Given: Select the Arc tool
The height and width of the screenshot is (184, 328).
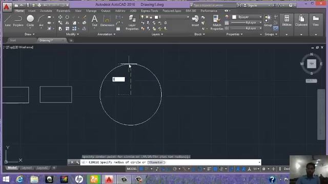Looking at the screenshot, I should pyautogui.click(x=41, y=21).
